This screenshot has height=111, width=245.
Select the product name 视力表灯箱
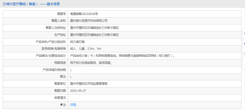click(77, 42)
